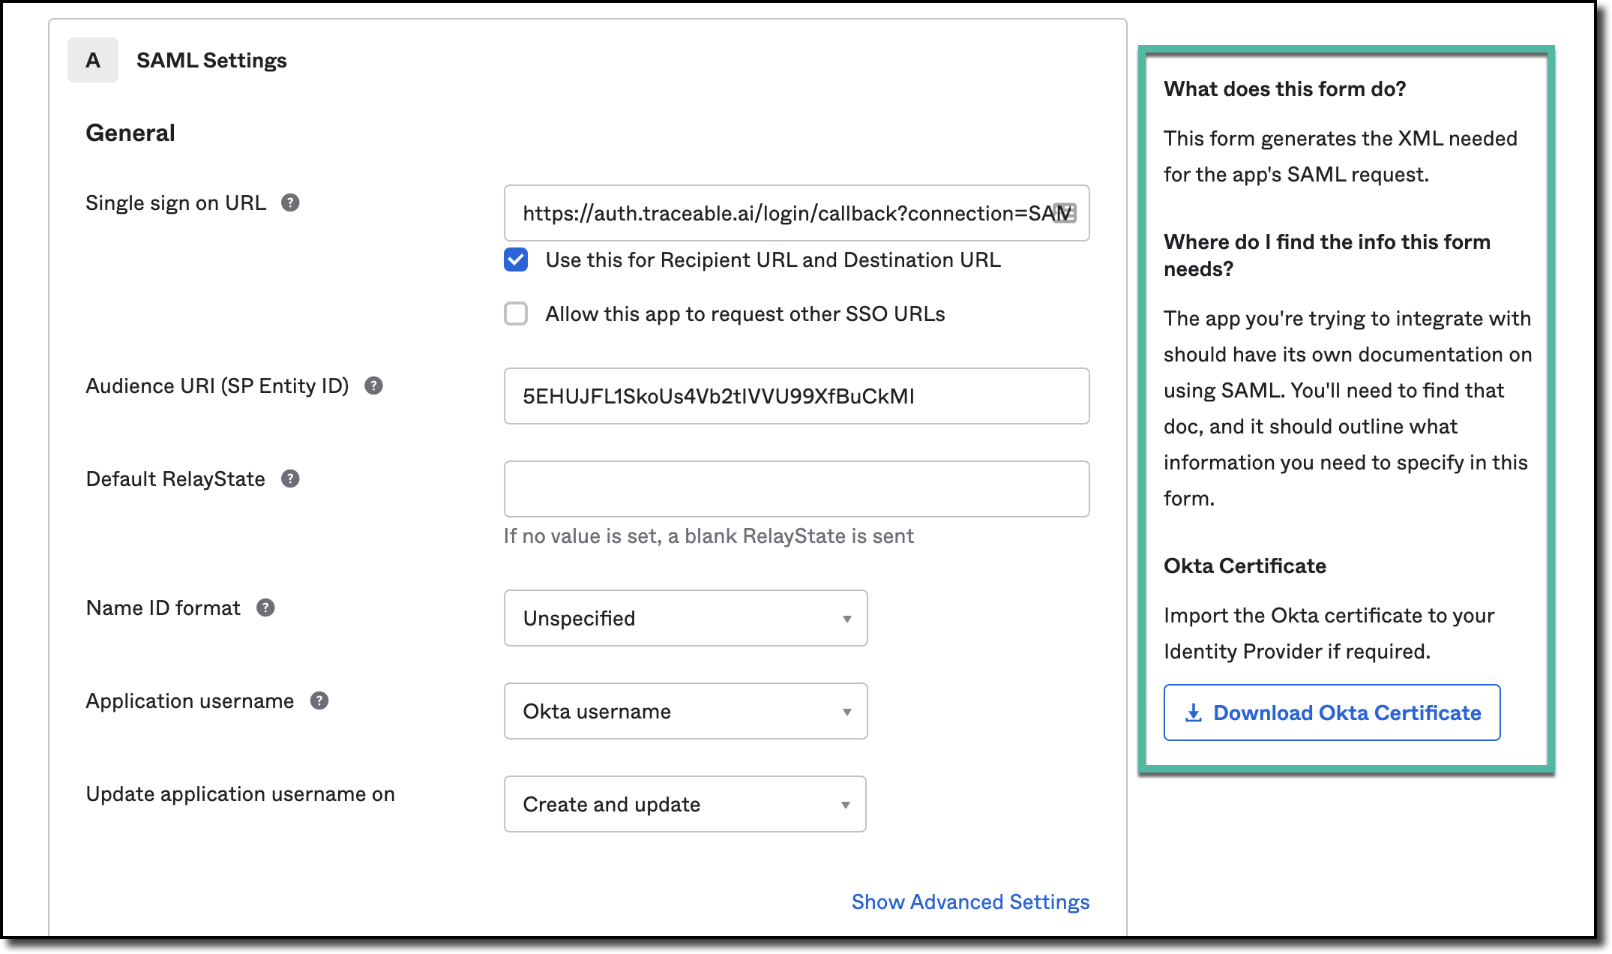The height and width of the screenshot is (954, 1612).
Task: Click 'Allow this app to request' label text
Action: [745, 313]
